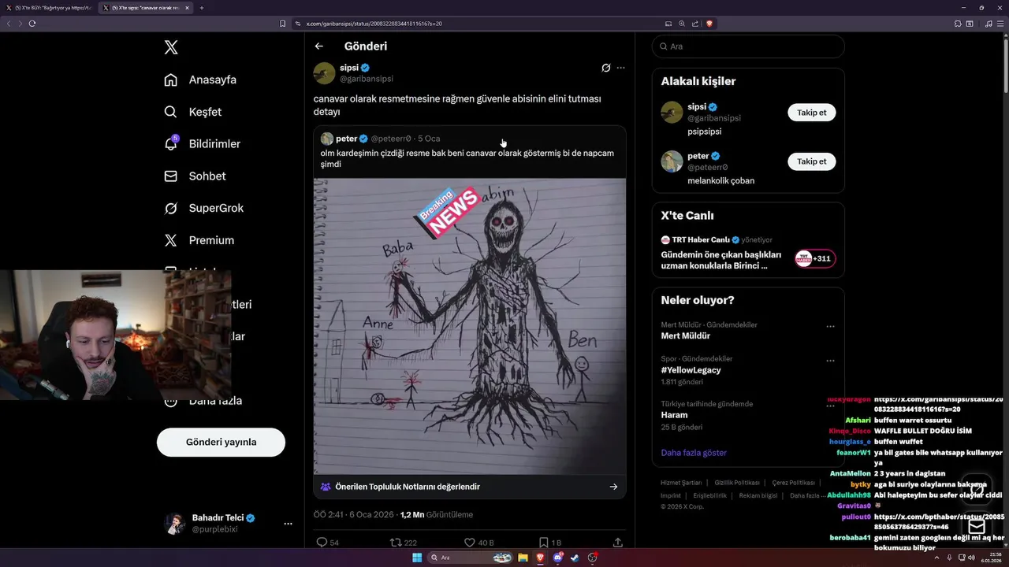Open sipsi's profile avatar on post
This screenshot has width=1009, height=567.
point(324,73)
